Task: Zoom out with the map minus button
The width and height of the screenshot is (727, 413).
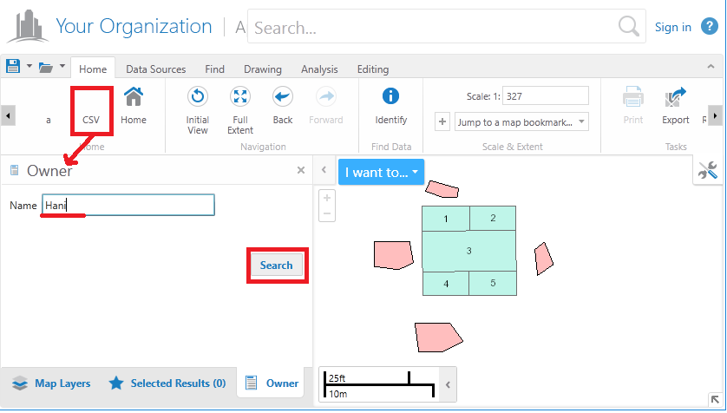Action: (327, 213)
